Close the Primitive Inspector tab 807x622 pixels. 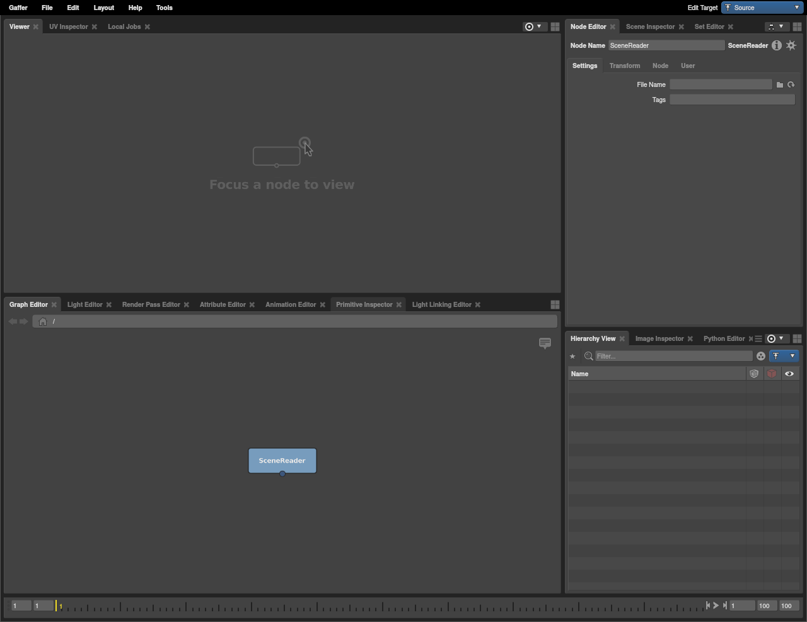pyautogui.click(x=399, y=304)
